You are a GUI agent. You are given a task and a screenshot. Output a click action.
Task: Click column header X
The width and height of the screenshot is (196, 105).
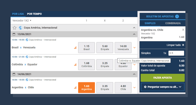[105, 21]
